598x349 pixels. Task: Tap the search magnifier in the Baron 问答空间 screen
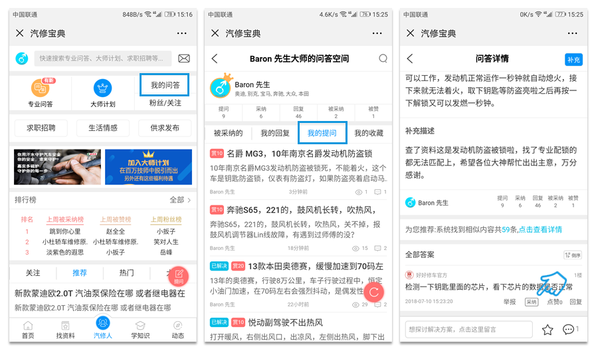coord(383,58)
